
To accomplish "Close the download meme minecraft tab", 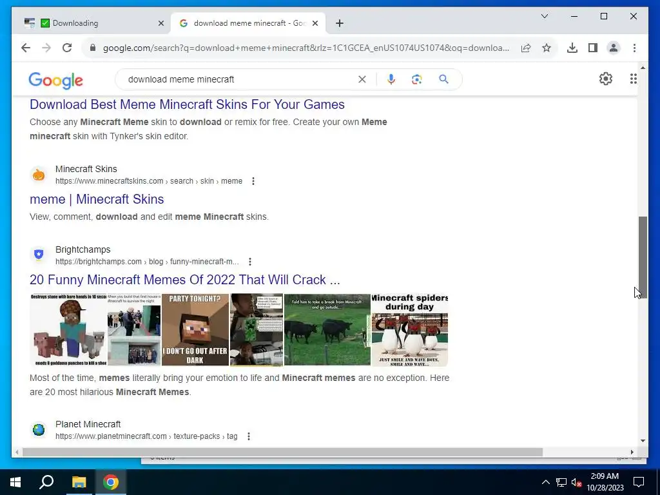I will [315, 23].
